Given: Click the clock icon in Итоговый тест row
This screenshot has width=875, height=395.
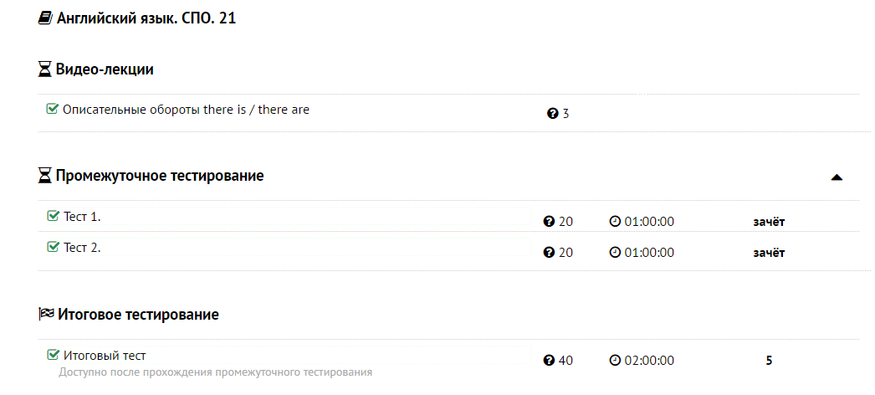Looking at the screenshot, I should (x=616, y=361).
